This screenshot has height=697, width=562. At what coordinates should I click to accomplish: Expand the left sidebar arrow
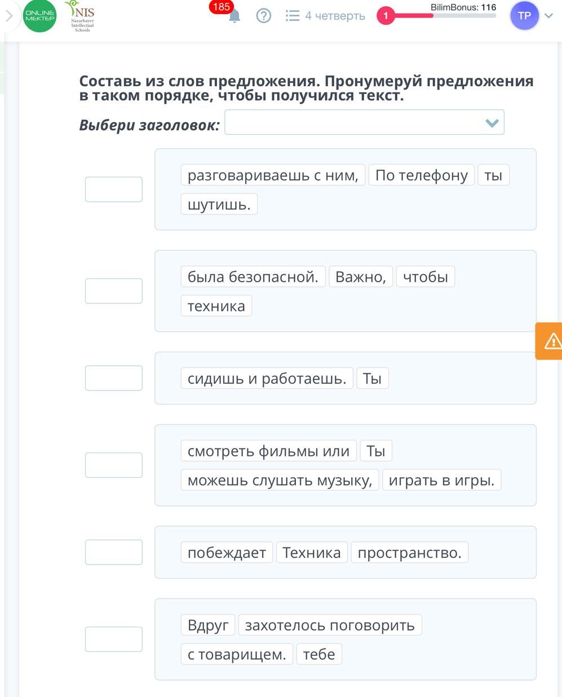(x=9, y=16)
